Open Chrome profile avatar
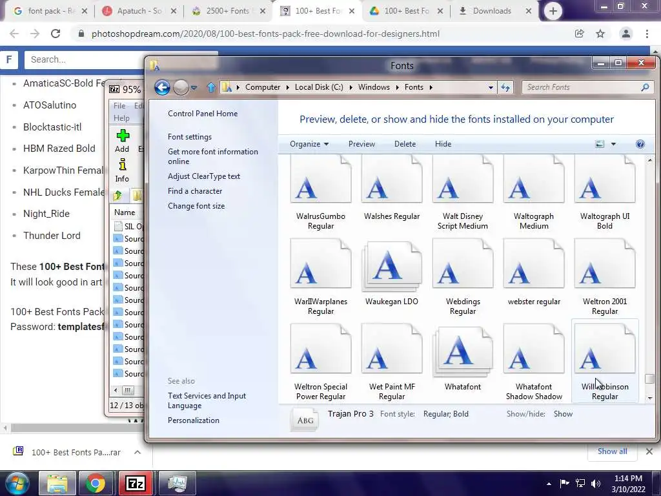Viewport: 661px width, 496px height. click(625, 34)
